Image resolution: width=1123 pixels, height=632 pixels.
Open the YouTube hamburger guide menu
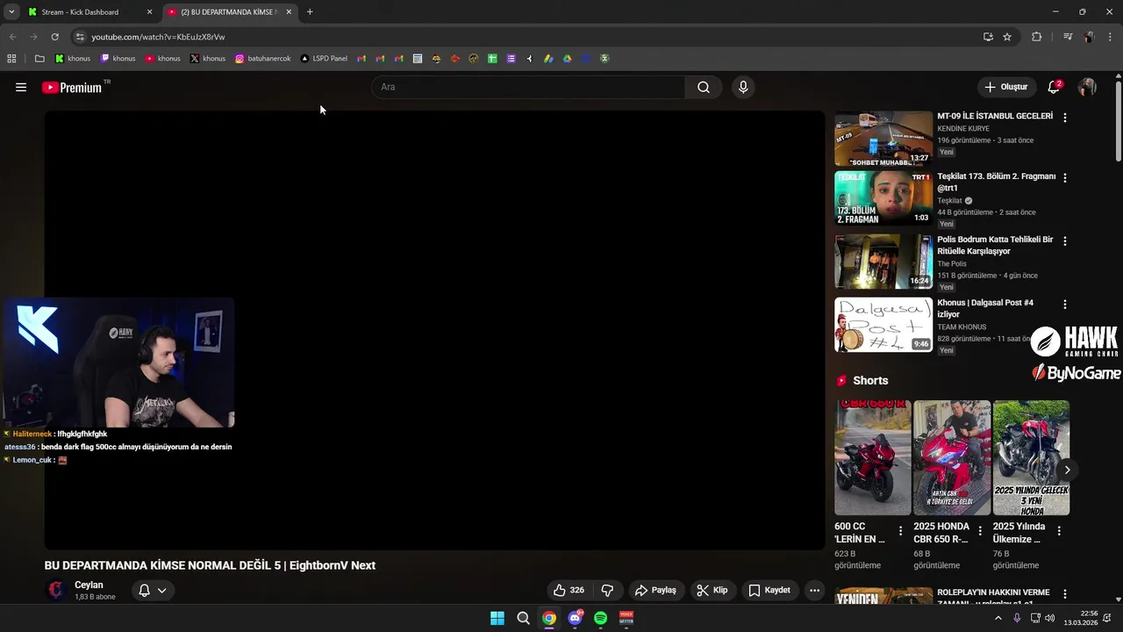click(21, 87)
